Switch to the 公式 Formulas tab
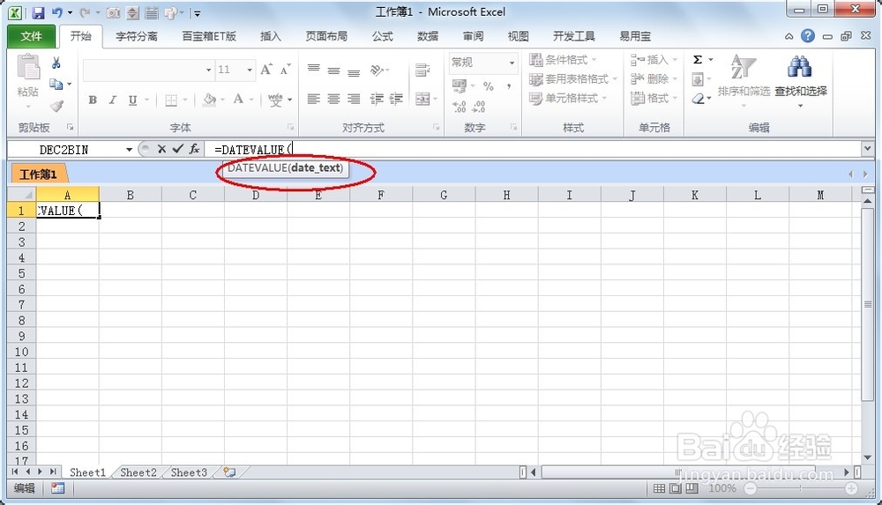 tap(383, 36)
